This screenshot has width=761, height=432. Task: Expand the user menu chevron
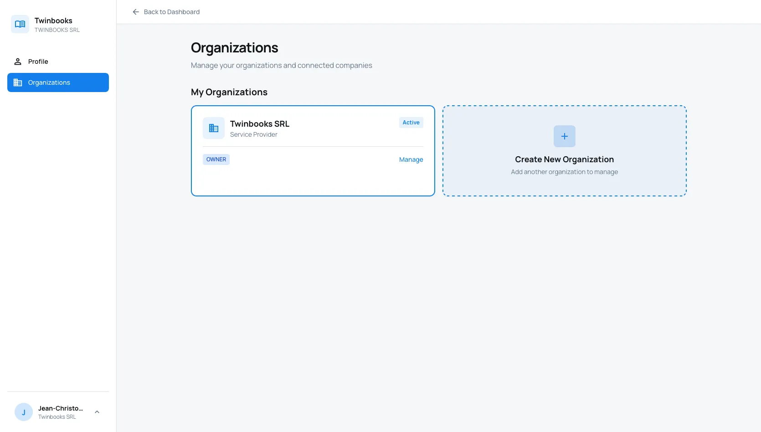click(97, 412)
